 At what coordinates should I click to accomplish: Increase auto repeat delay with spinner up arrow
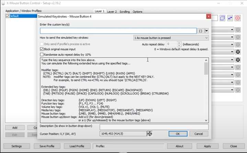point(179,43)
